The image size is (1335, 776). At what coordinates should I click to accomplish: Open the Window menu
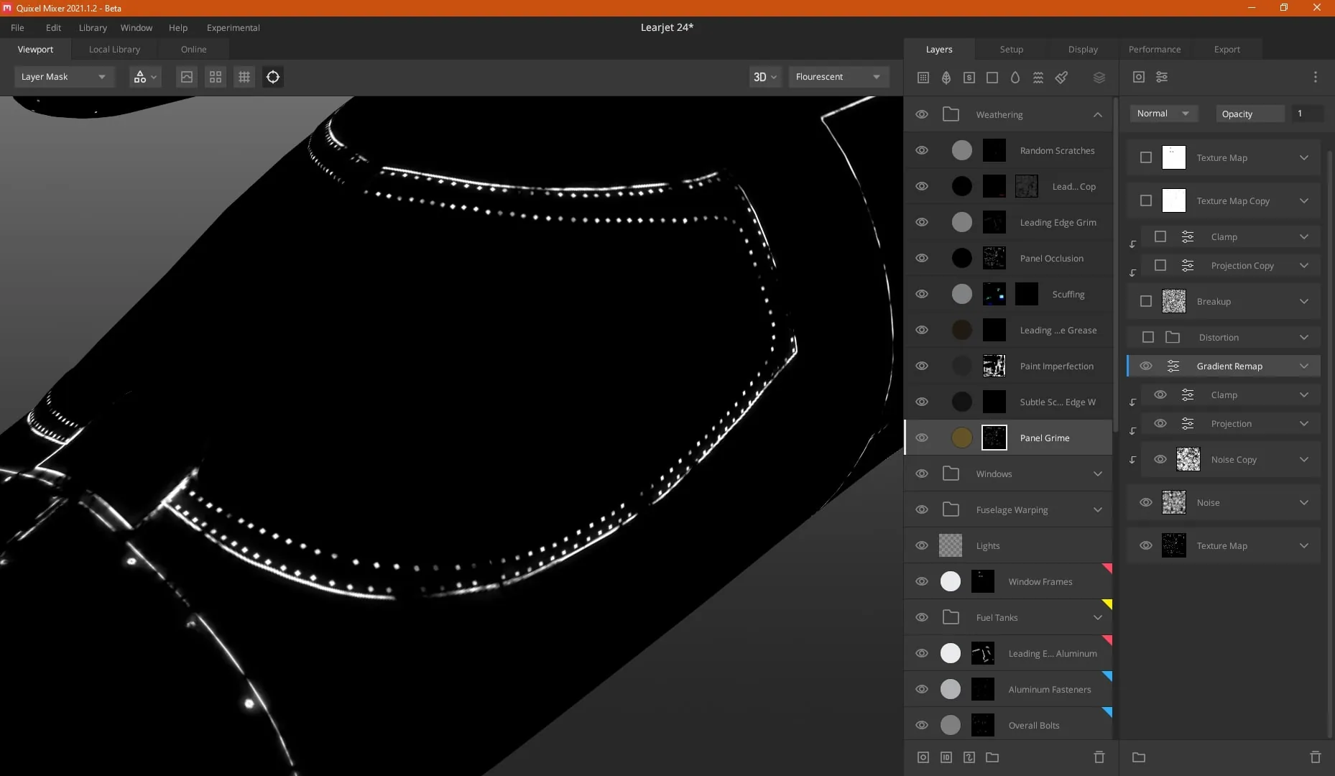[x=137, y=28]
